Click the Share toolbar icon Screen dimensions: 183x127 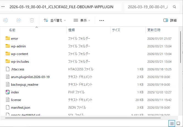coord(19,20)
